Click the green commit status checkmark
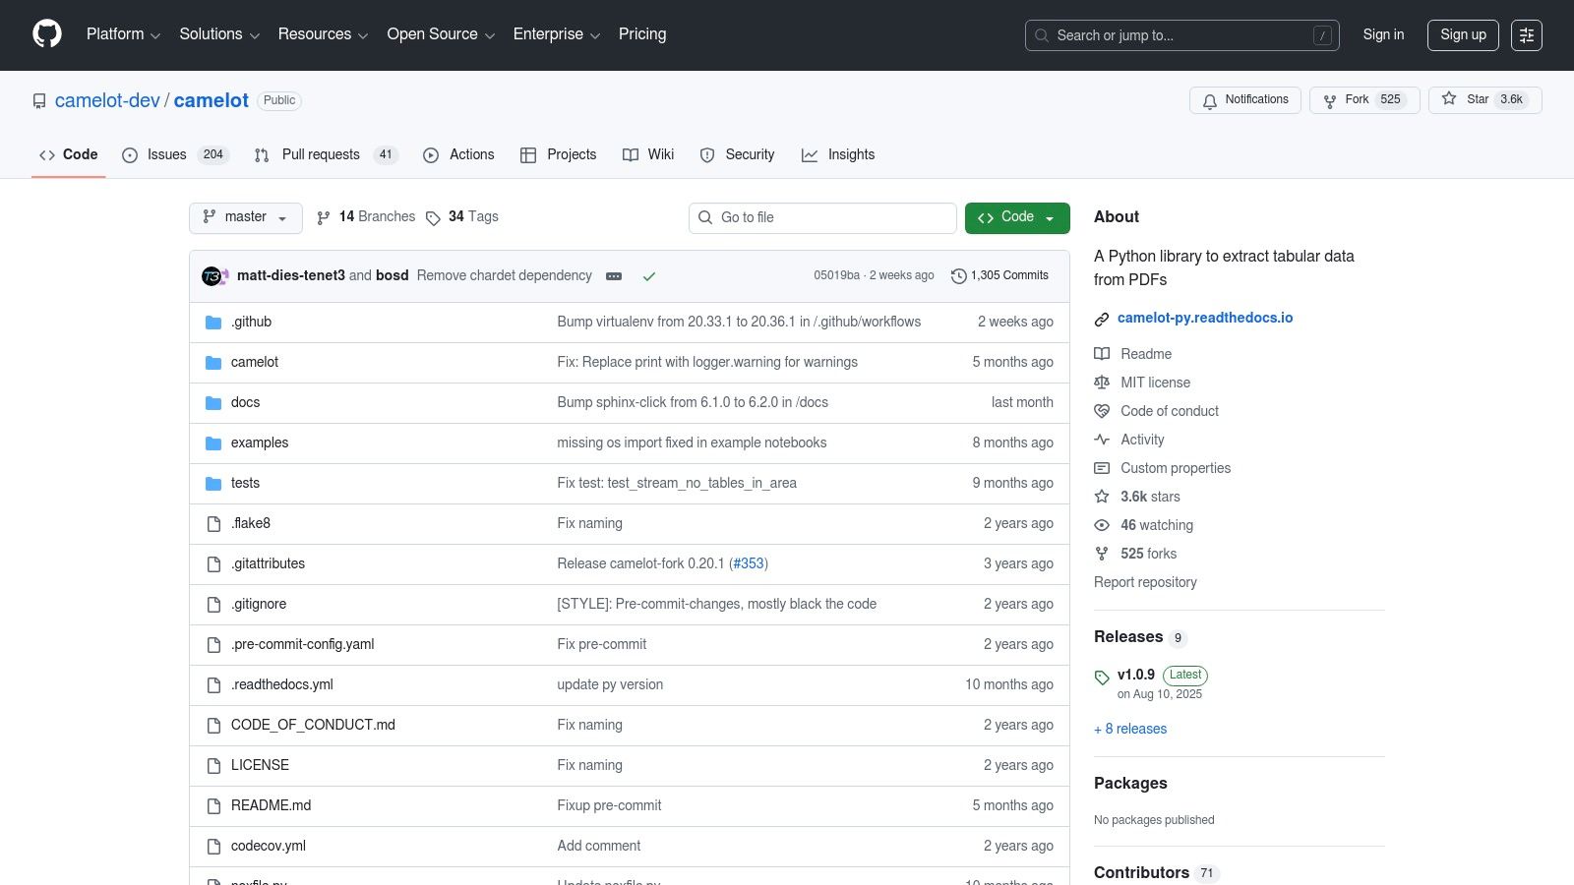 649,276
